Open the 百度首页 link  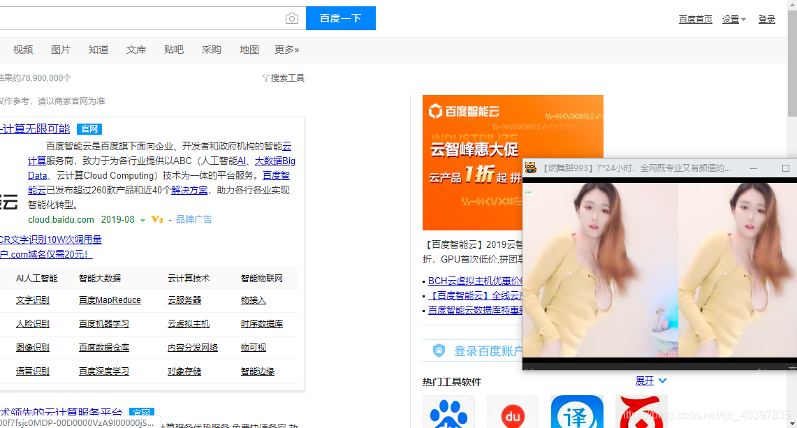point(695,20)
